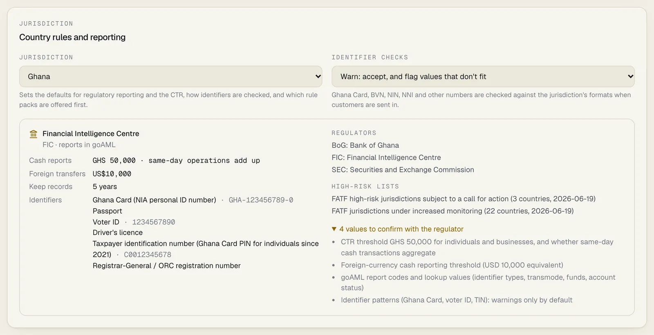The width and height of the screenshot is (654, 335).
Task: Click the 'Cash reports' row label
Action: pos(50,161)
